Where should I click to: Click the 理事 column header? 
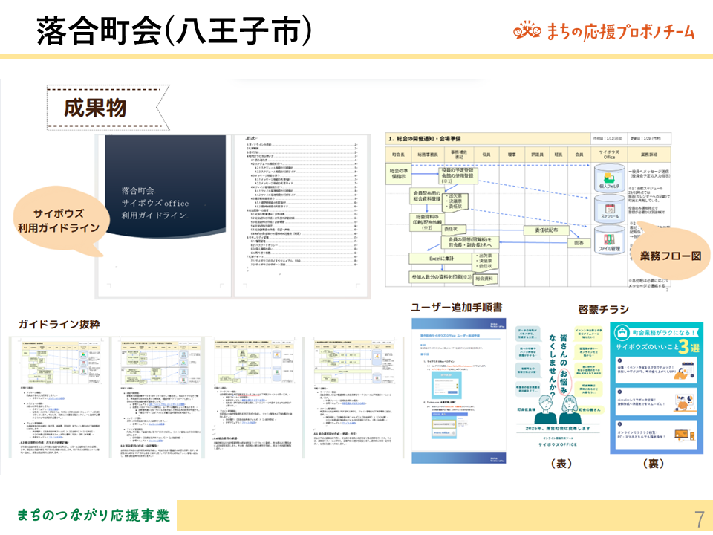[x=512, y=155]
